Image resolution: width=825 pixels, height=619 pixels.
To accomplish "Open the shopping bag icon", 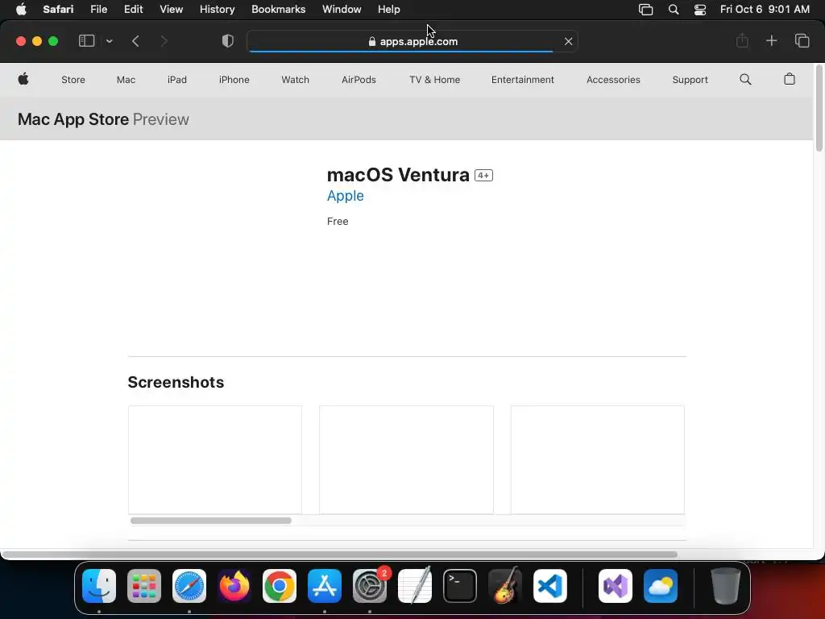I will coord(790,79).
